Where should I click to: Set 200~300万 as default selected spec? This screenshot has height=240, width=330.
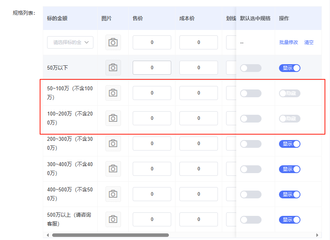pos(251,144)
